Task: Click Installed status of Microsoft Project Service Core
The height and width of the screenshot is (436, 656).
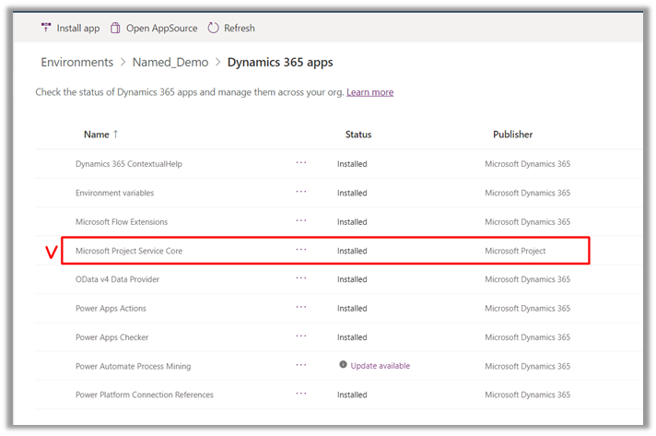Action: [352, 251]
